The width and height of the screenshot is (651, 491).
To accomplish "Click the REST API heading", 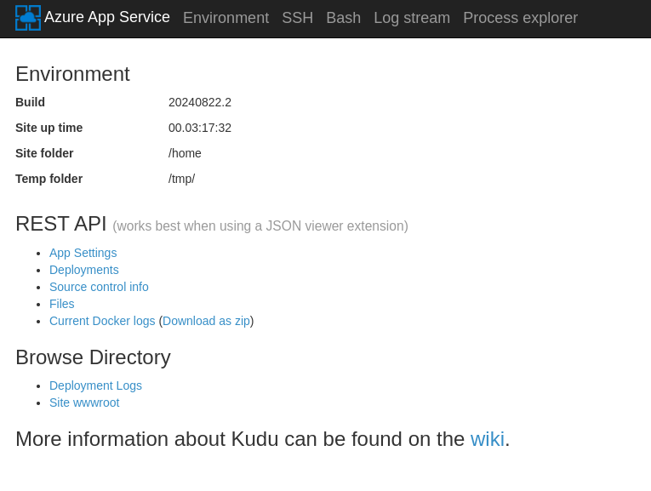I will (x=61, y=224).
